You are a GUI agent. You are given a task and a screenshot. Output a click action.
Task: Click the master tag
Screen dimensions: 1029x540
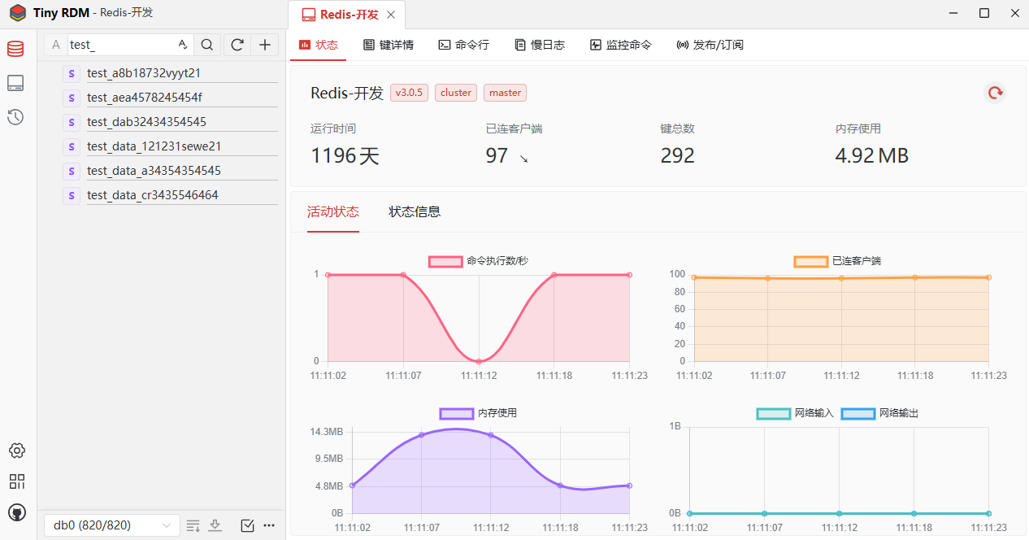[505, 93]
